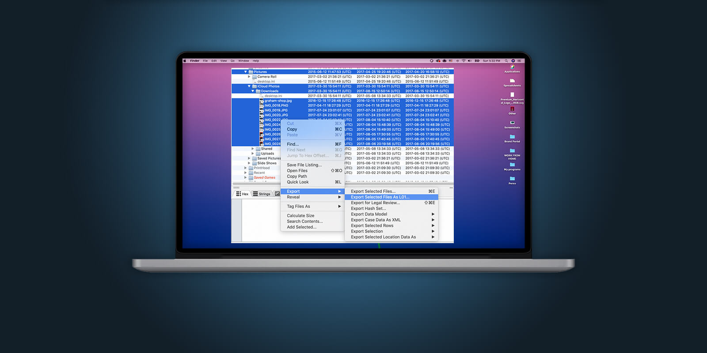Viewport: 707px width, 353px height.
Task: Collapse the iCloud Photos folder
Action: 249,86
